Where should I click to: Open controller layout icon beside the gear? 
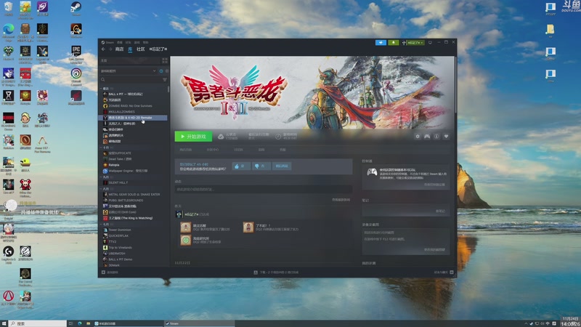click(x=427, y=137)
